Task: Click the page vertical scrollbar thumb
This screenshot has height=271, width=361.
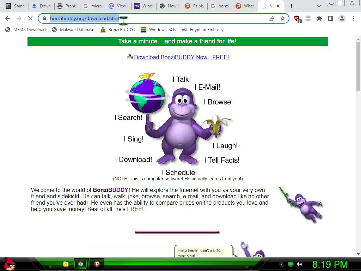Action: point(358,66)
